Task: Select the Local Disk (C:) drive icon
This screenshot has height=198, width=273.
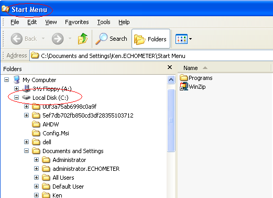Action: click(x=26, y=98)
